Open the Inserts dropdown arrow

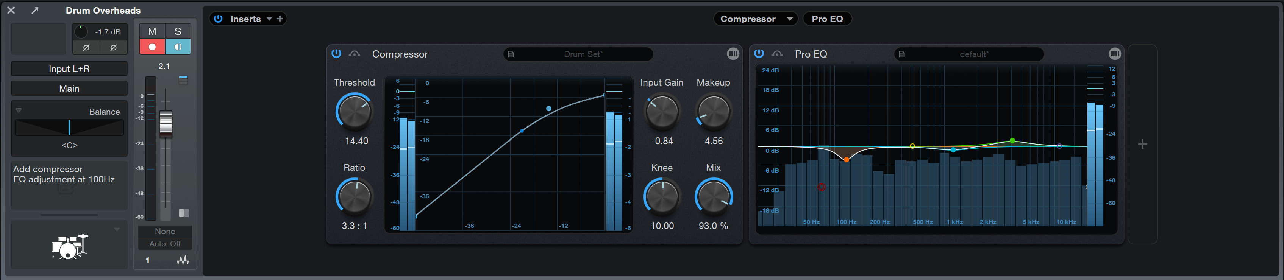tap(269, 19)
